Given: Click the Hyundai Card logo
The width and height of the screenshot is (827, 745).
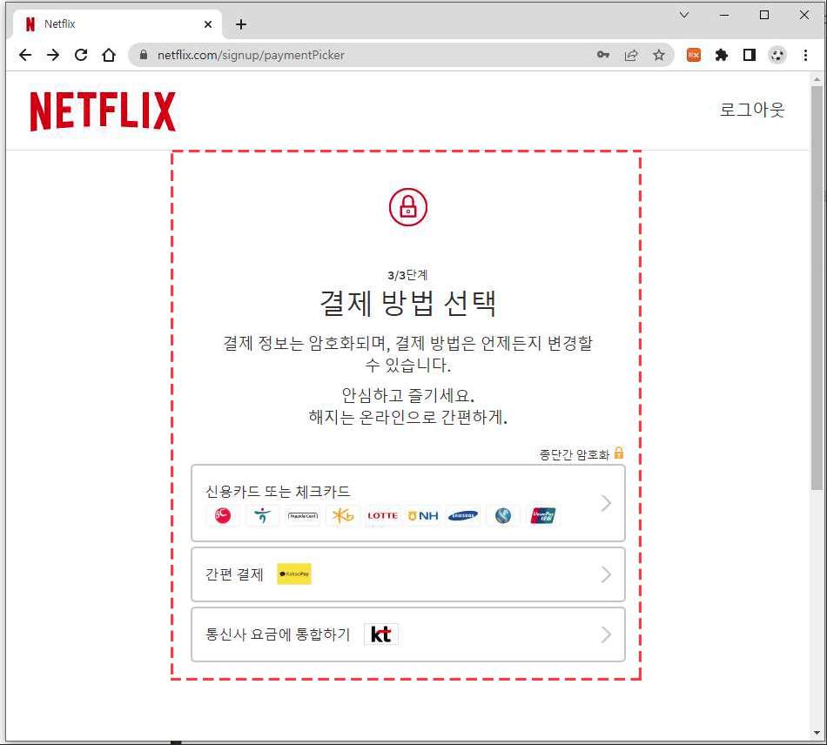Looking at the screenshot, I should [303, 515].
